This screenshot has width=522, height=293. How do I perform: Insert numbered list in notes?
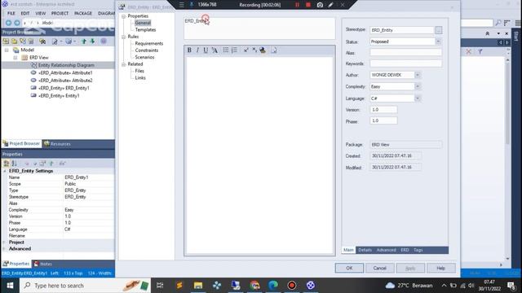tap(234, 50)
